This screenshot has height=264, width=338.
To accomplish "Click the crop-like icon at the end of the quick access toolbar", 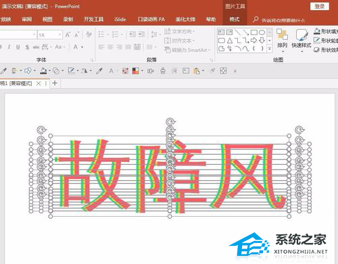I will (223, 71).
